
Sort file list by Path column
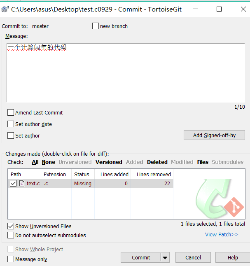24,174
